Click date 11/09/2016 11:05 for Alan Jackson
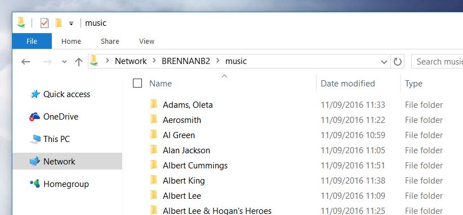463x215 pixels. click(x=353, y=150)
